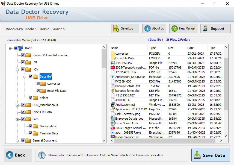Click the Budget Report.zip archive icon
The height and width of the screenshot is (165, 234).
[x=112, y=137]
